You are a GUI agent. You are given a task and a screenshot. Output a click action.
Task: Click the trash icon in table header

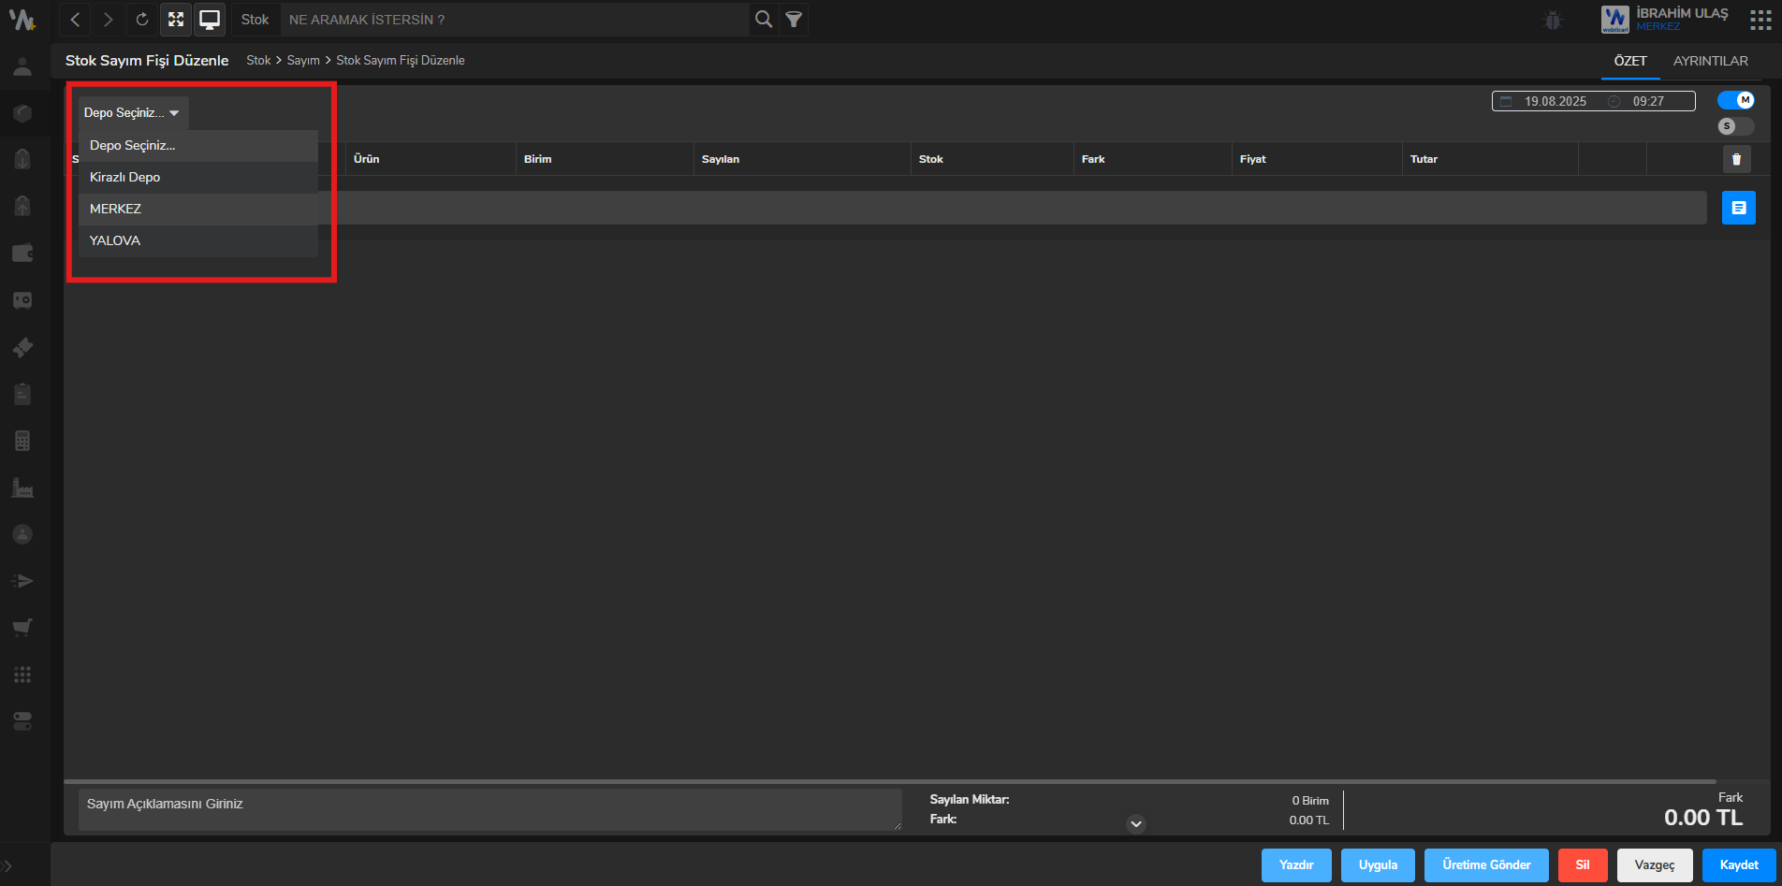(x=1736, y=159)
